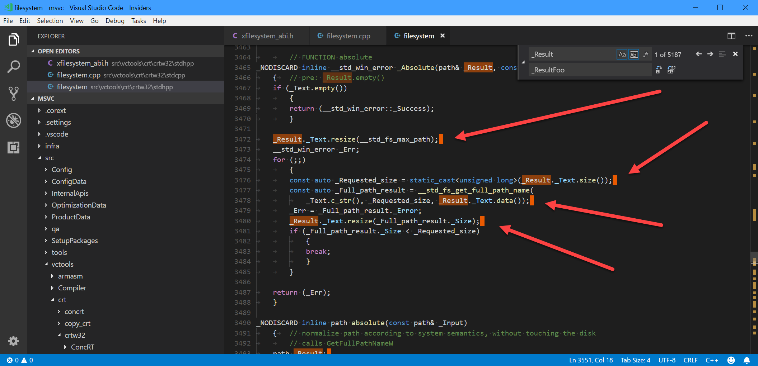Open xfilesystem_abi.h from Open Editors

125,63
